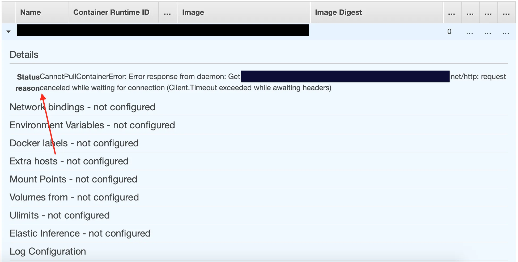Click the last truncated column header
This screenshot has width=518, height=262.
(x=506, y=13)
